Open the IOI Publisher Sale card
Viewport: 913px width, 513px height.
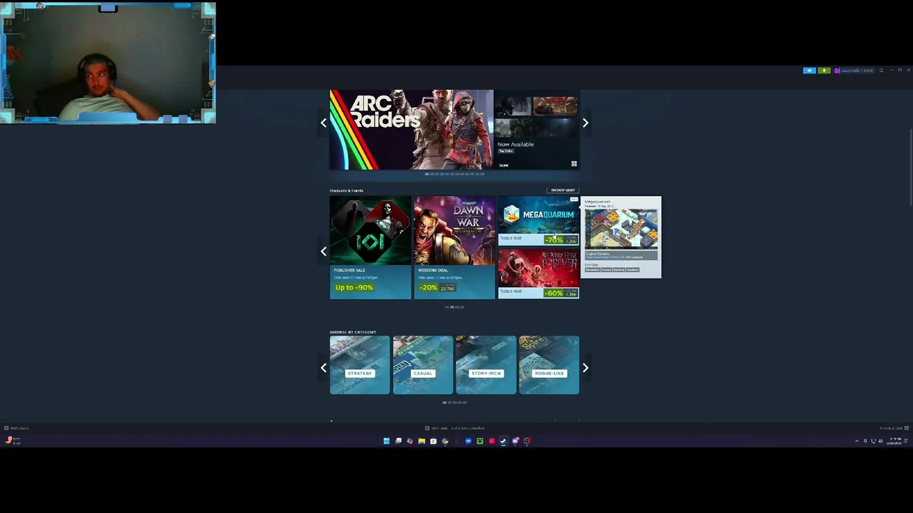(370, 247)
